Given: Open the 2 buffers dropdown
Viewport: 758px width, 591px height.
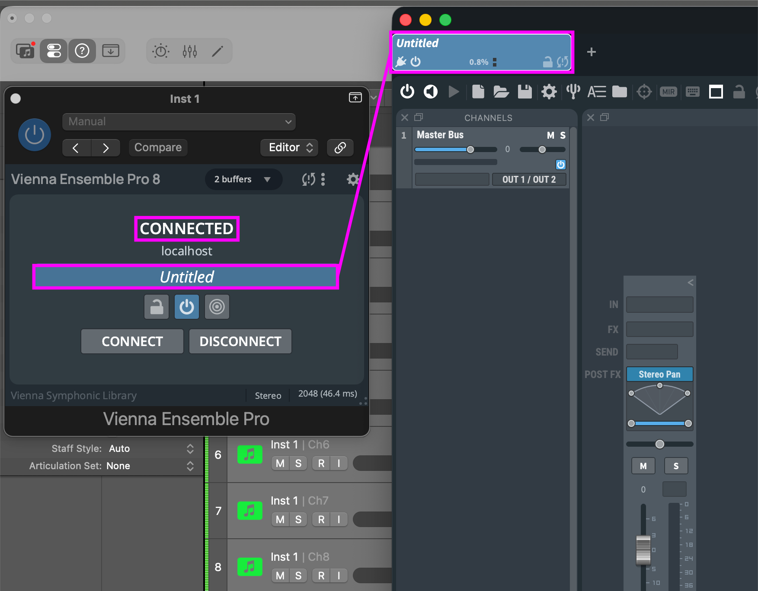Looking at the screenshot, I should point(243,179).
